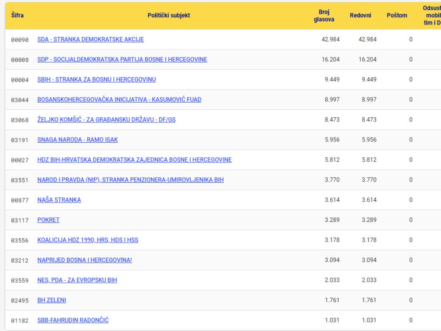Click the Politički subjekt column header
Screen dimensions: 441x331
[169, 15]
